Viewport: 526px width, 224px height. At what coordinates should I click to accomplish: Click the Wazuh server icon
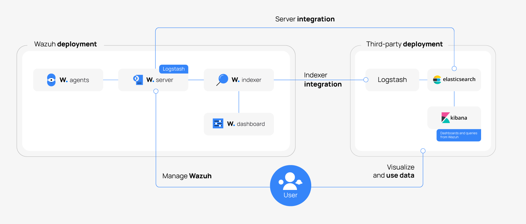tap(138, 80)
